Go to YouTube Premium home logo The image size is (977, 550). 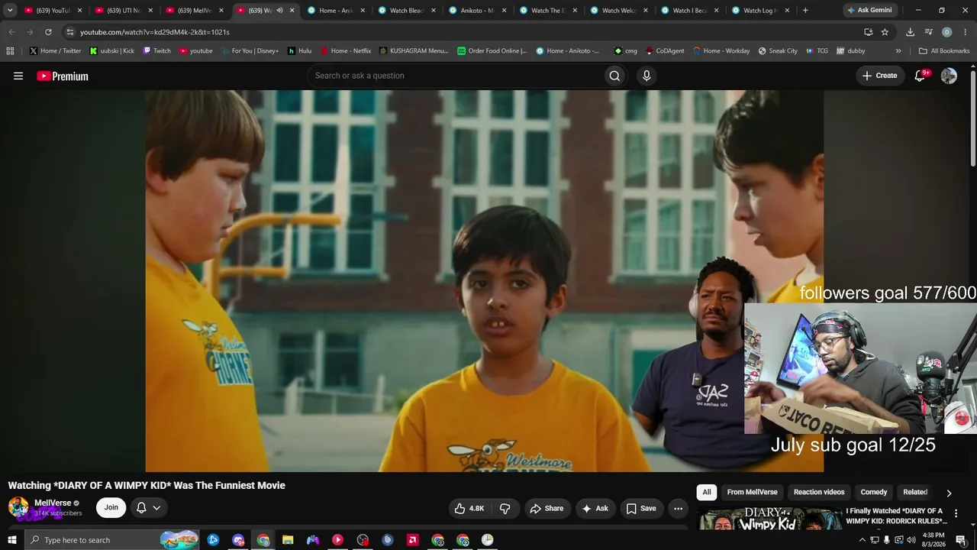click(63, 76)
